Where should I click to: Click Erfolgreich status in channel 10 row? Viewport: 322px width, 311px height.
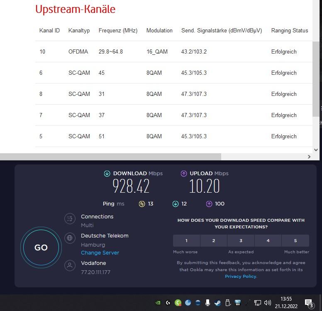click(x=284, y=51)
